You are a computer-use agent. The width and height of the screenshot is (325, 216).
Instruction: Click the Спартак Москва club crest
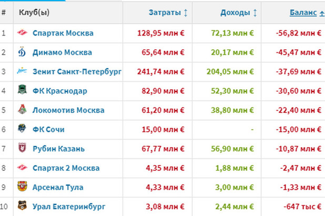point(22,33)
